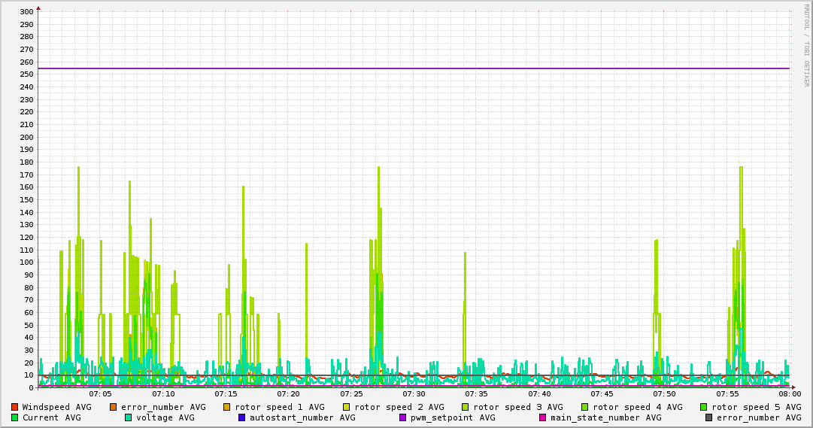Click the rotor speed 4 AVG legend label

click(637, 407)
